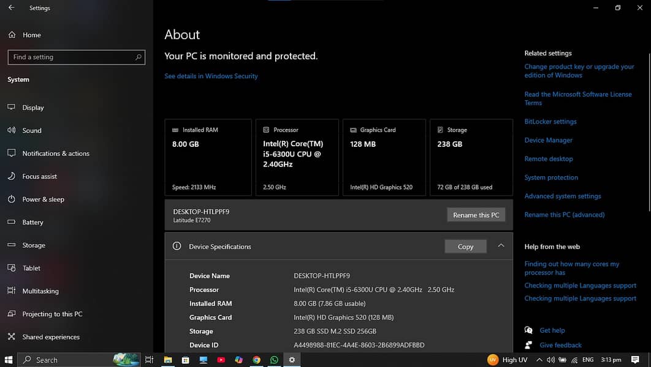Click the Shared experiences icon
The width and height of the screenshot is (651, 367).
(11, 337)
